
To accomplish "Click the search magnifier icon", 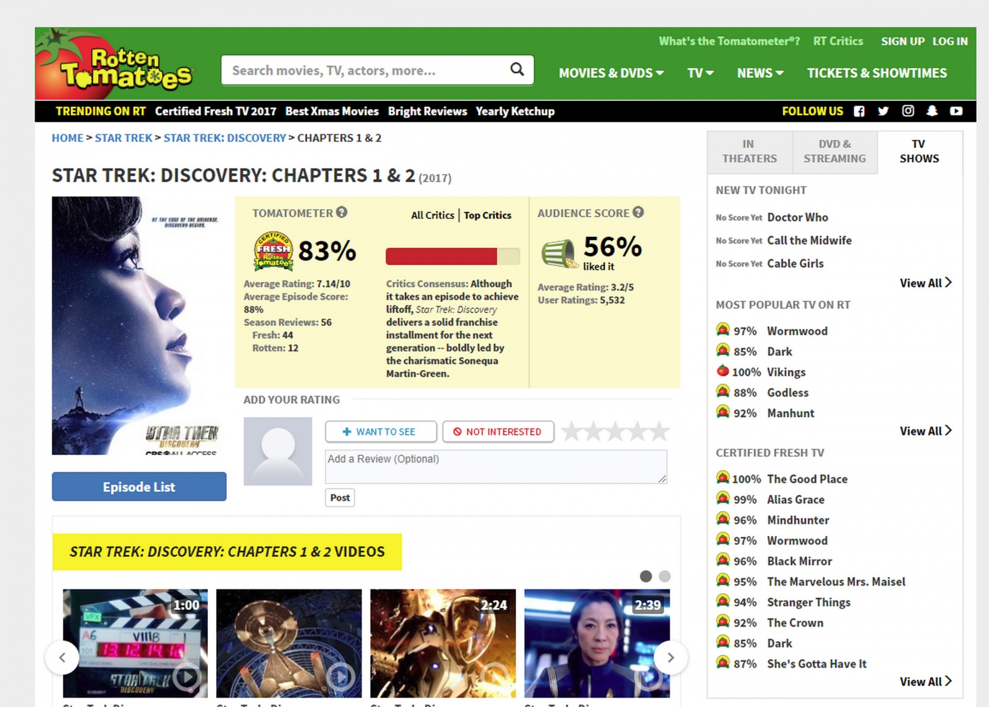I will tap(517, 69).
